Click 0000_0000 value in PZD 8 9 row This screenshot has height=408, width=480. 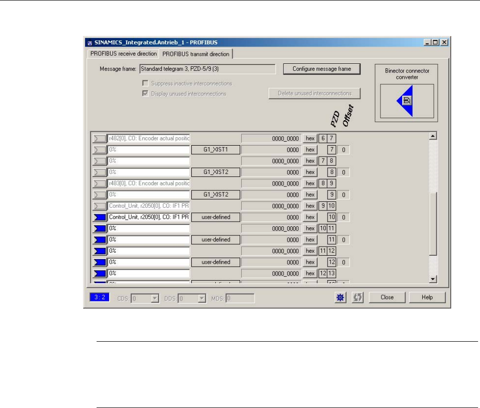(271, 184)
